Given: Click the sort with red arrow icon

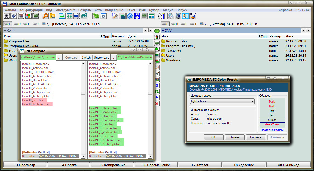Looking at the screenshot, I should (157, 67).
